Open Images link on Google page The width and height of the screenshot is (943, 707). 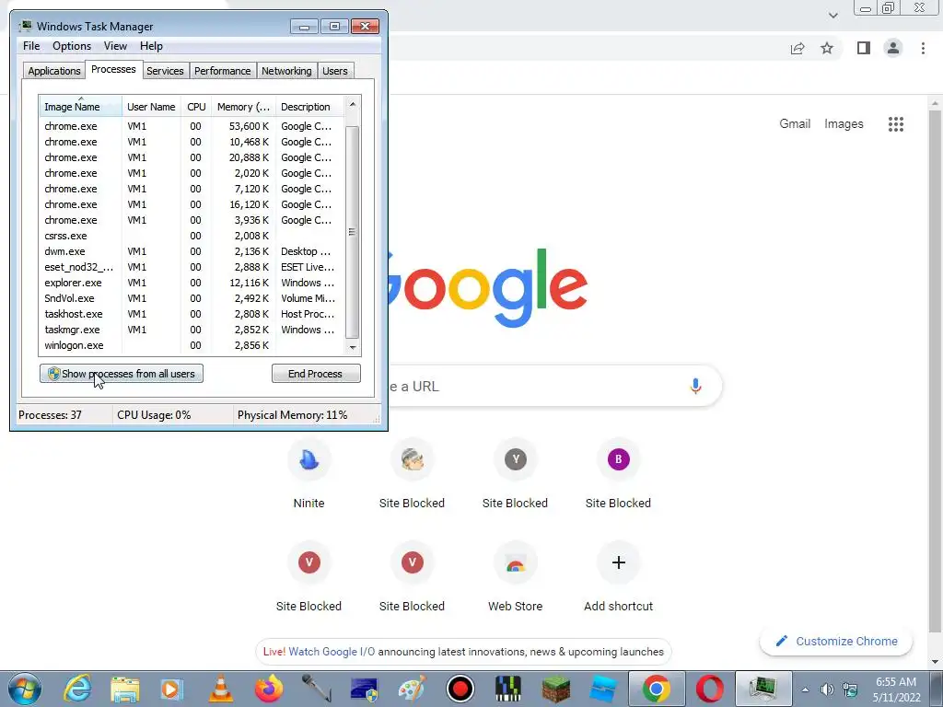844,124
